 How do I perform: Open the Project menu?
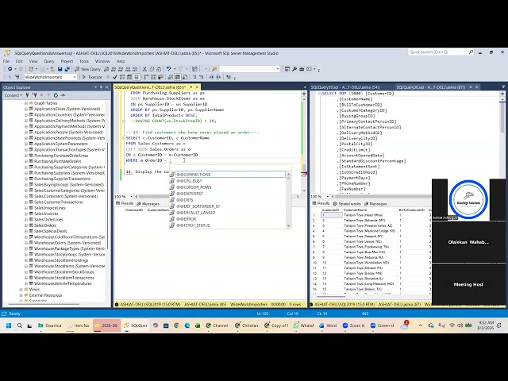[x=67, y=61]
